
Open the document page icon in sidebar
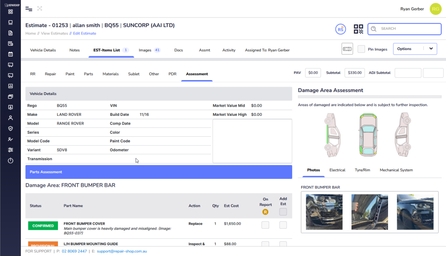pyautogui.click(x=10, y=33)
